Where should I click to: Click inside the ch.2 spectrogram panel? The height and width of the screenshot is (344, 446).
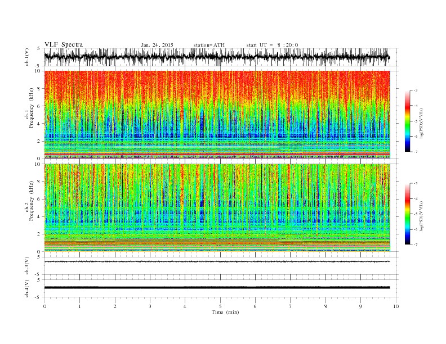217,208
